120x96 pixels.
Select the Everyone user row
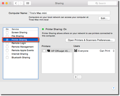[94, 51]
